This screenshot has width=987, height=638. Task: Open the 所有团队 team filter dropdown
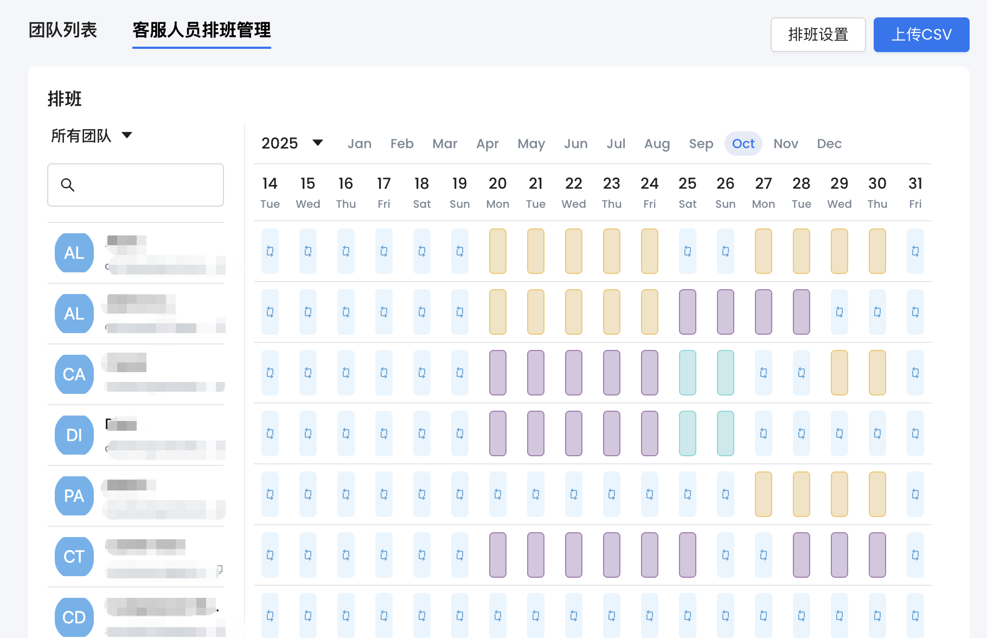(x=92, y=136)
